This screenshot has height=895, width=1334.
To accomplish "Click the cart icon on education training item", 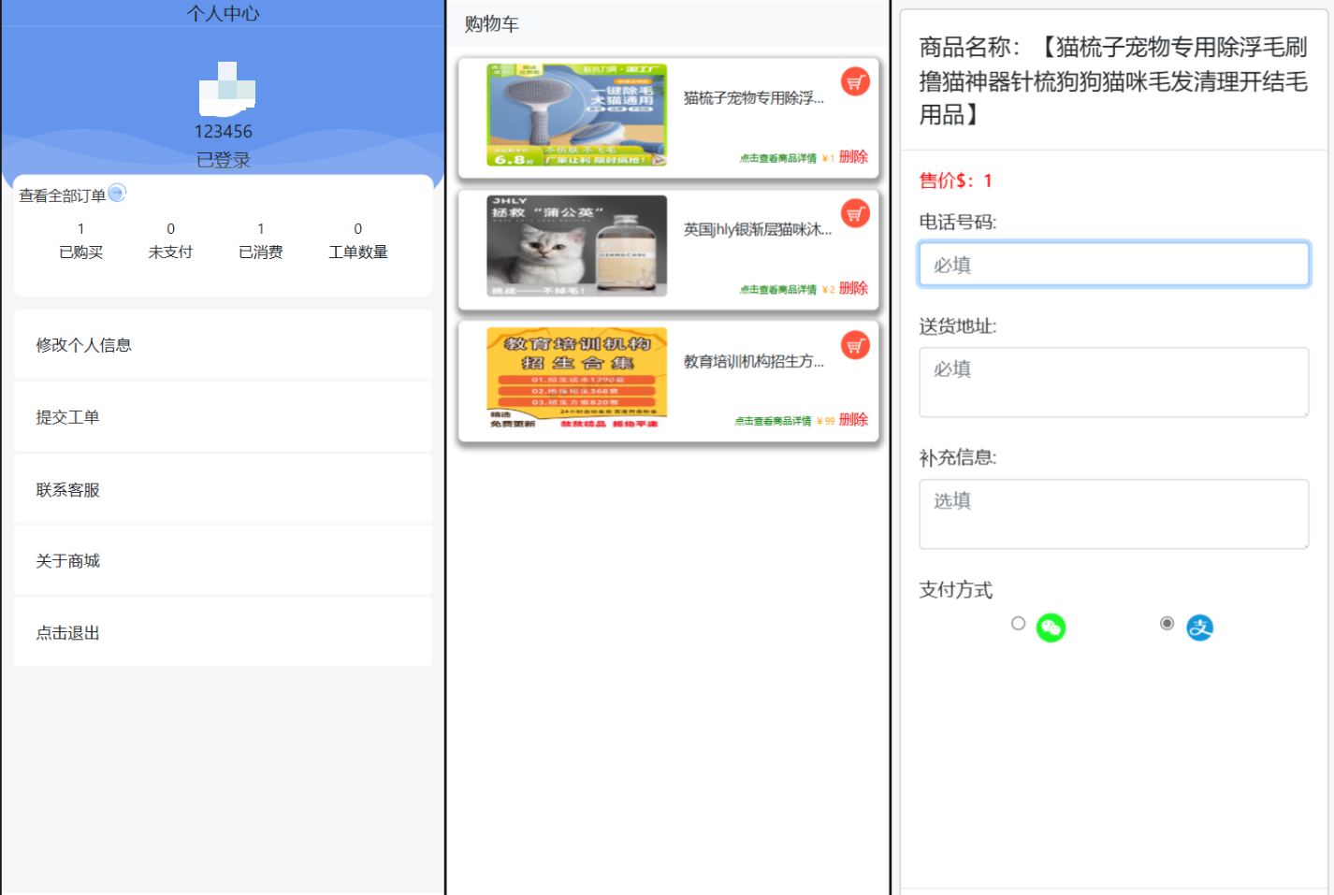I will 855,346.
